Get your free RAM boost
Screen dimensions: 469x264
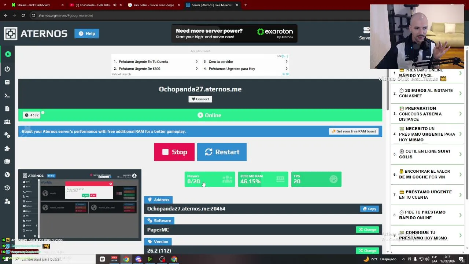(354, 131)
